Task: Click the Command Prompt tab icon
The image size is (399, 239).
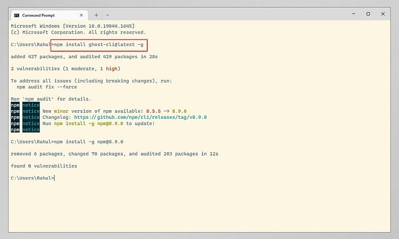Action: point(17,15)
